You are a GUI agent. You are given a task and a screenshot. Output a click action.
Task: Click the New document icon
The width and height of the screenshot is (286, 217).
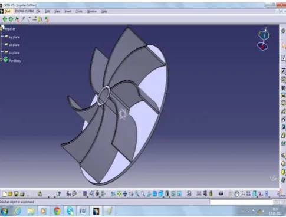4,194
